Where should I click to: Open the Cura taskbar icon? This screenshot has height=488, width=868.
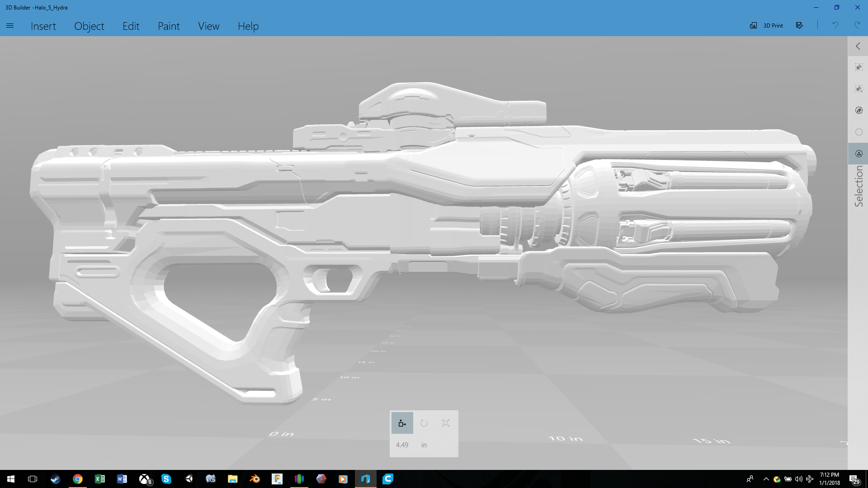388,479
